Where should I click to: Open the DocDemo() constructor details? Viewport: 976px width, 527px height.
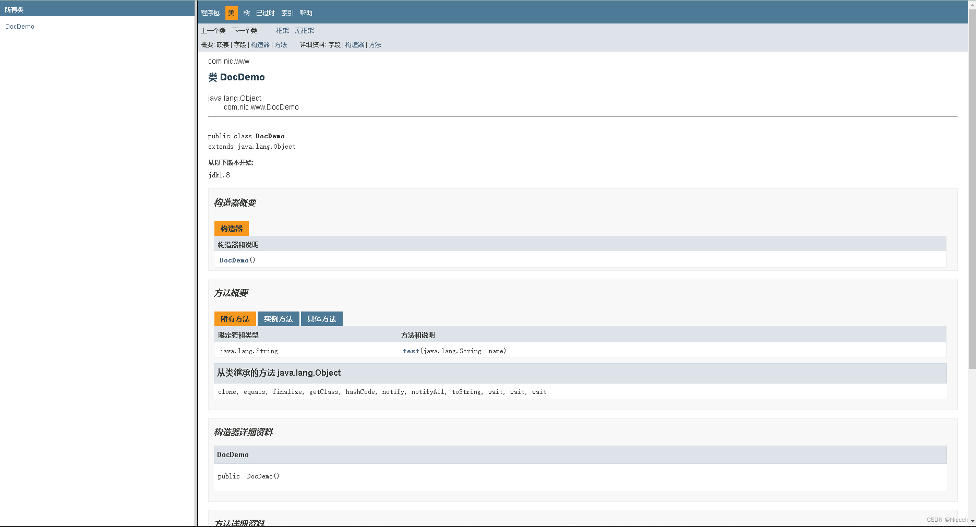(234, 260)
